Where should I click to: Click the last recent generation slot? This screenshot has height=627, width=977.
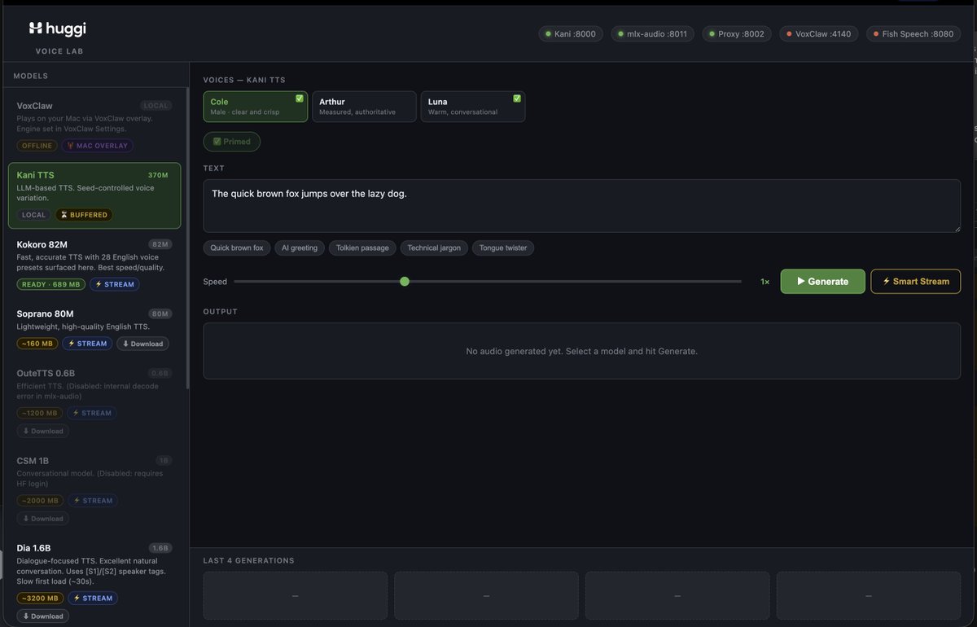(868, 596)
